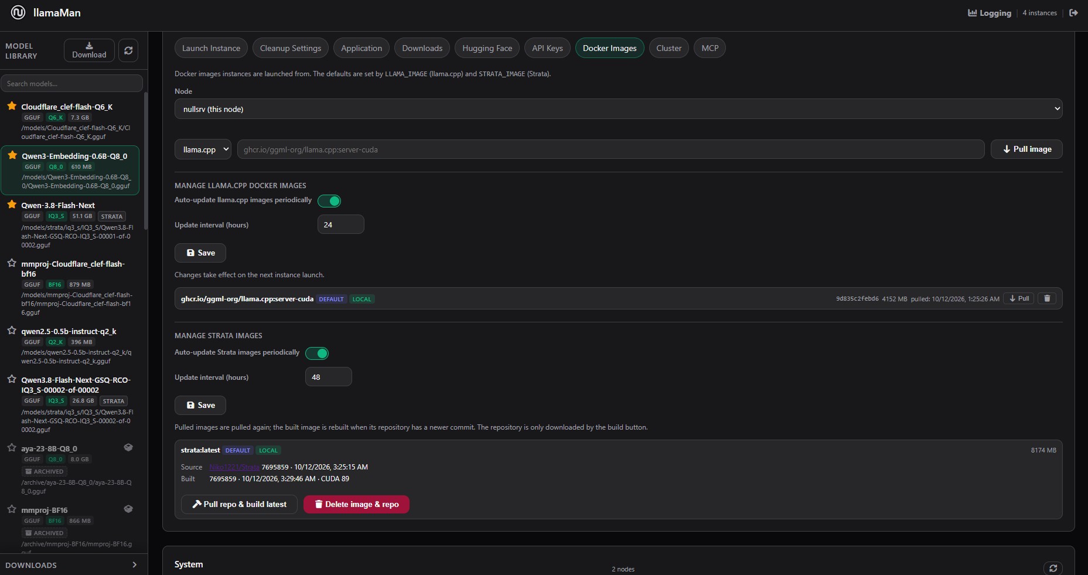Viewport: 1088px width, 575px height.
Task: Open the Strata source repository link
Action: pyautogui.click(x=234, y=467)
